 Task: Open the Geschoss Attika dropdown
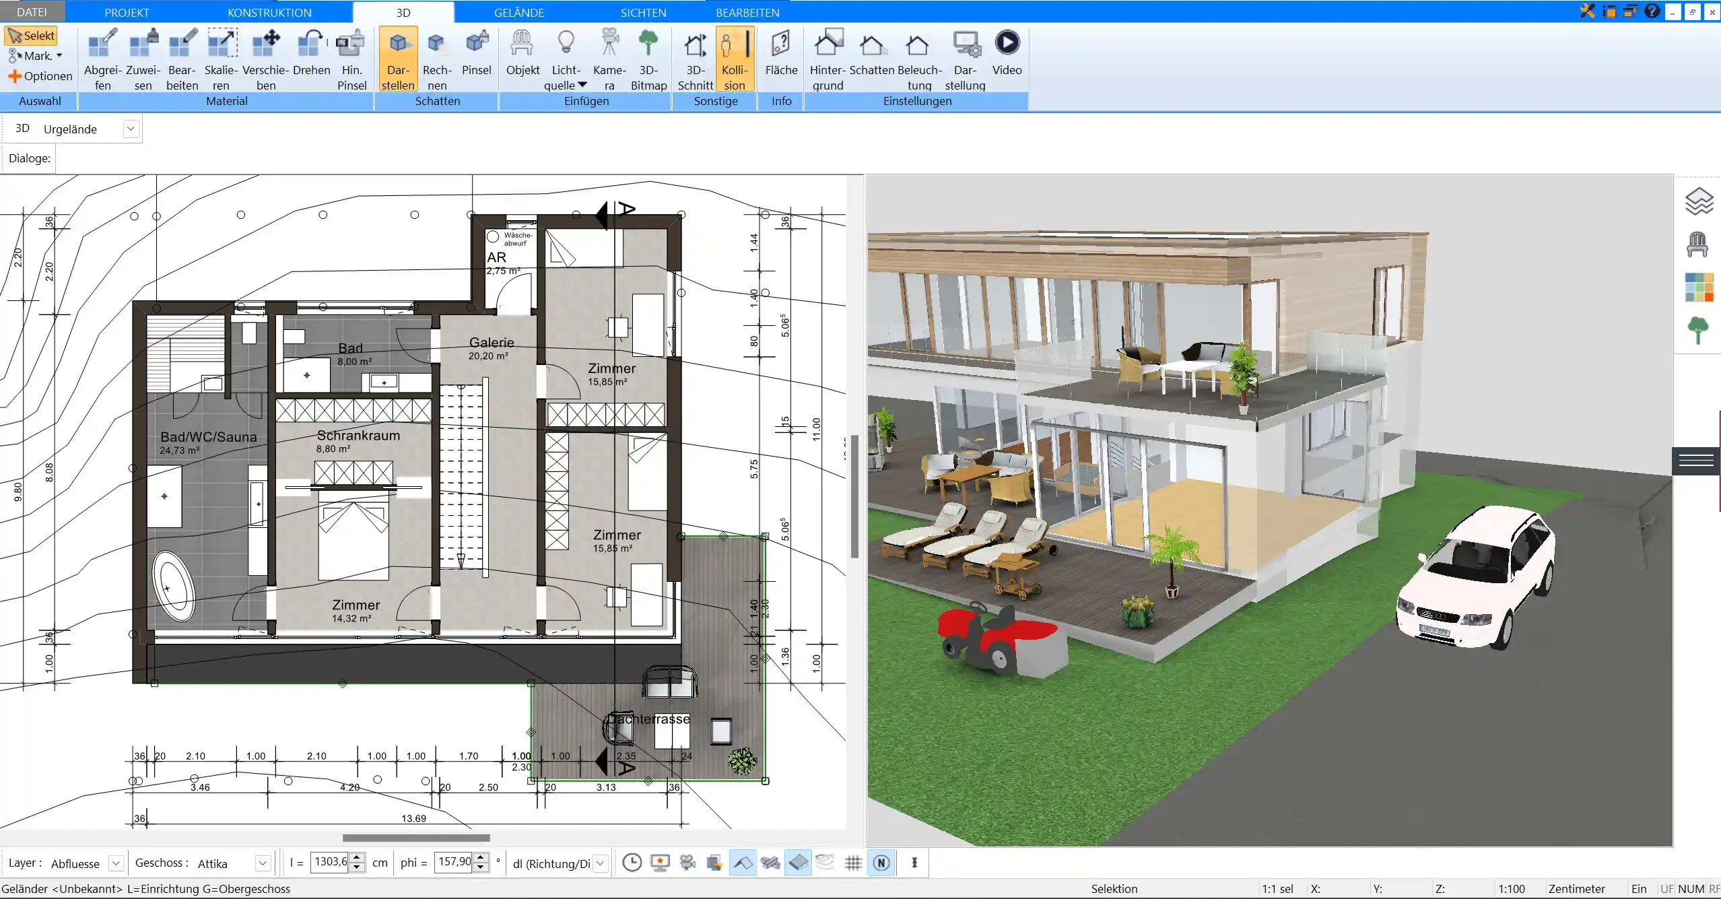pos(263,863)
